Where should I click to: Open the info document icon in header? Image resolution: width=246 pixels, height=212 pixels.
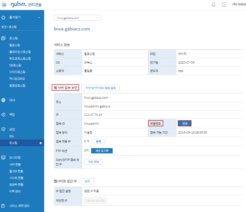[x=224, y=4]
